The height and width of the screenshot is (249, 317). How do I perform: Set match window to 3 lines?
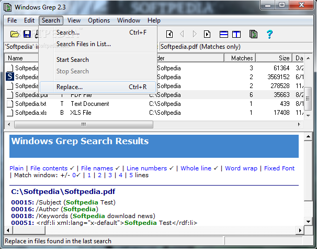[x=110, y=175]
